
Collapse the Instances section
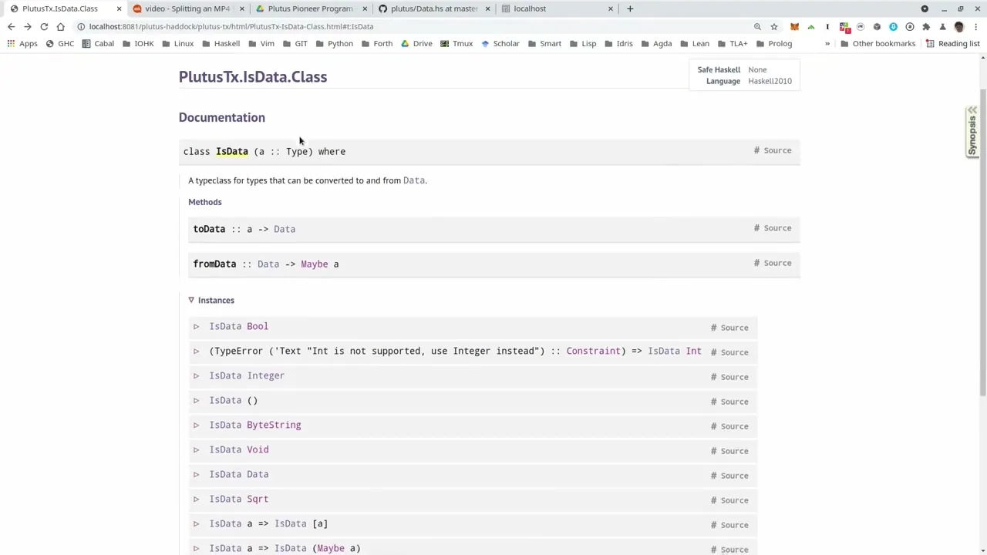191,300
